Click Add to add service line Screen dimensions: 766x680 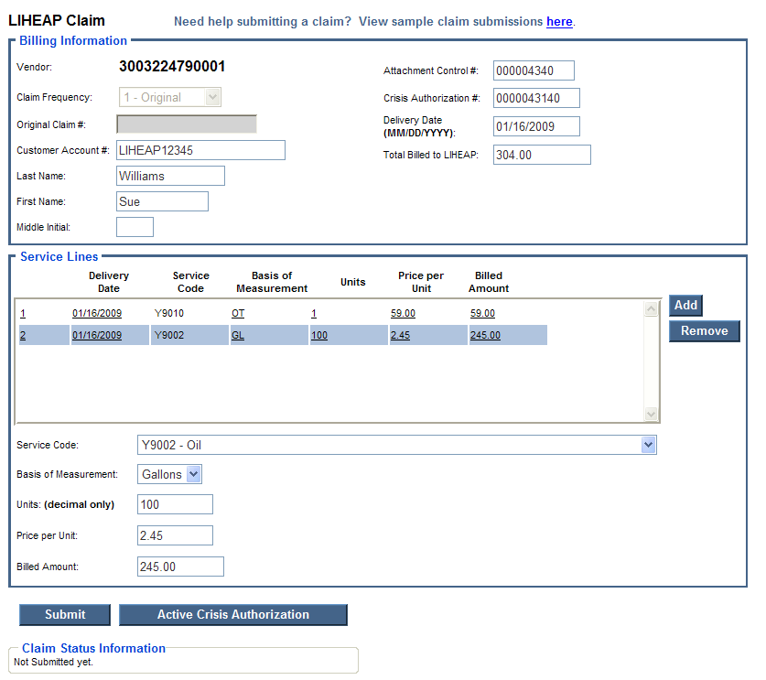point(685,306)
